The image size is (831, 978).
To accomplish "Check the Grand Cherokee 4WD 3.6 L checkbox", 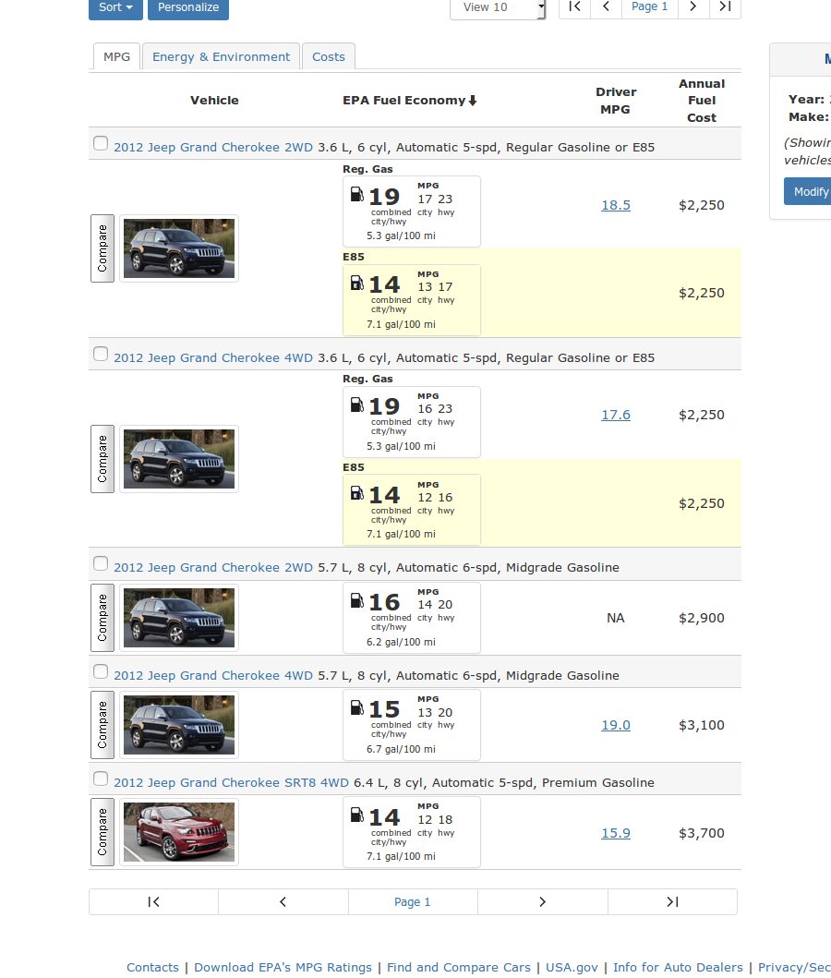I will coord(101,355).
